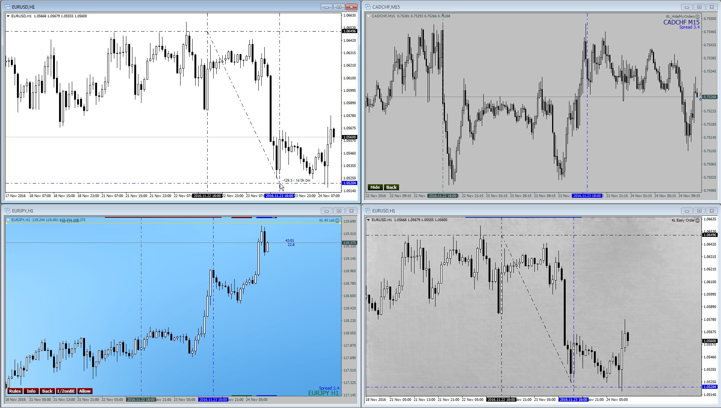Click the Spread 2.4 text on EURJPY
Viewport: 721px width, 408px height.
329,388
